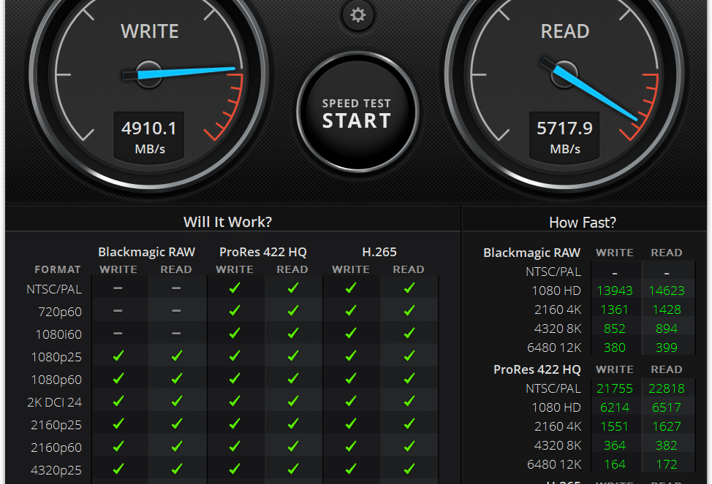Click the H.265 read checkmark for 2160p25
712x484 pixels.
tap(409, 423)
